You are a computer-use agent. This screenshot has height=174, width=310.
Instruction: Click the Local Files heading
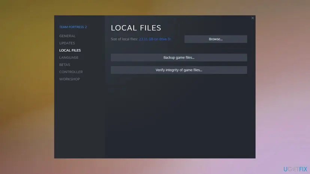[136, 28]
